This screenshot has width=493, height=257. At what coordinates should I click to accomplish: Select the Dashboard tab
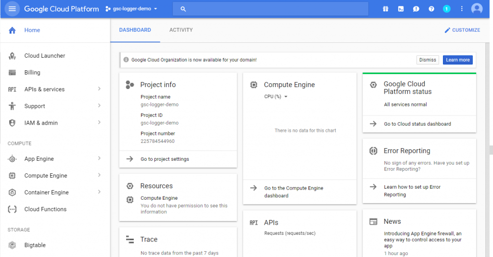click(x=135, y=30)
